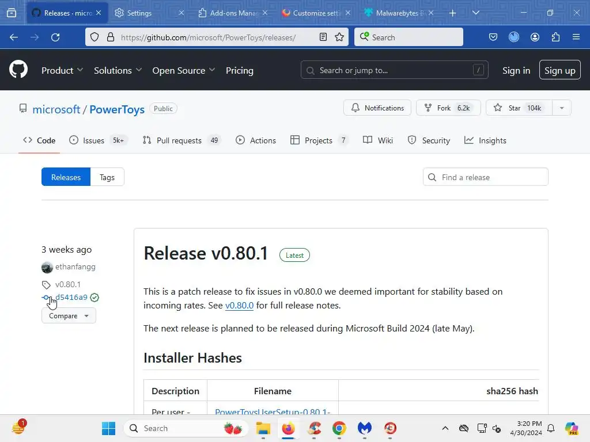Focus the Find a release field
The width and height of the screenshot is (590, 442).
click(x=485, y=177)
